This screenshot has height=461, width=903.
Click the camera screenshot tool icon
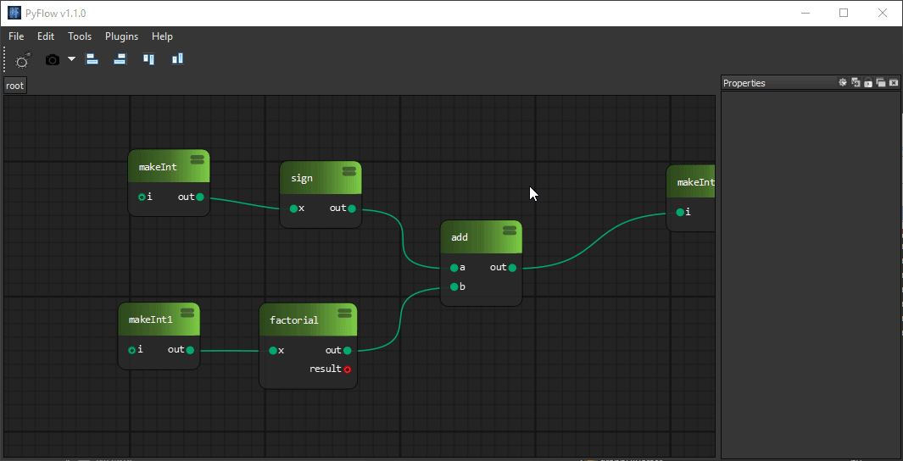pos(53,59)
